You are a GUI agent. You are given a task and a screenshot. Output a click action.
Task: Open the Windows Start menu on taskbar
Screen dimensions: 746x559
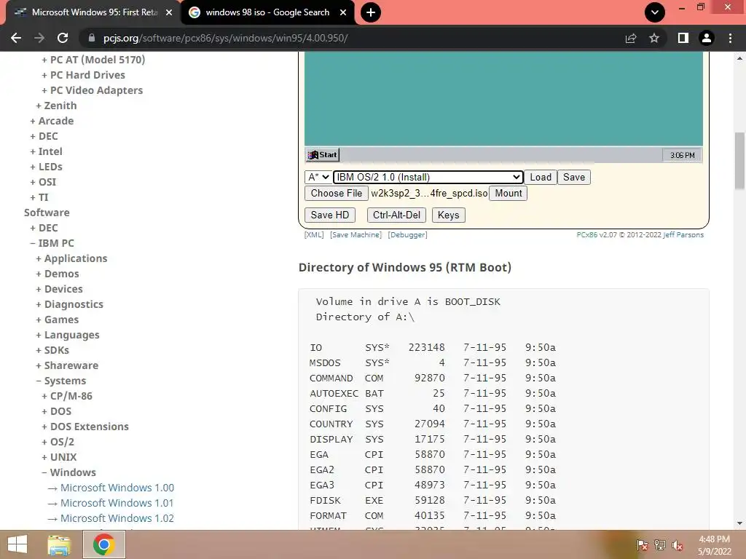(17, 544)
